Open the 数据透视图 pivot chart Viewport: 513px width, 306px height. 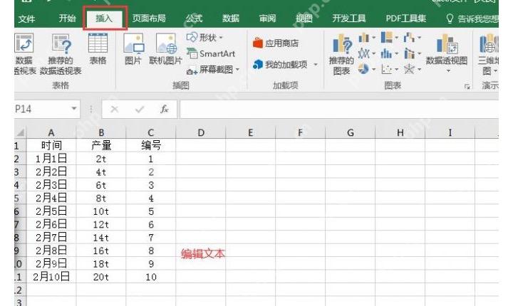(x=447, y=49)
